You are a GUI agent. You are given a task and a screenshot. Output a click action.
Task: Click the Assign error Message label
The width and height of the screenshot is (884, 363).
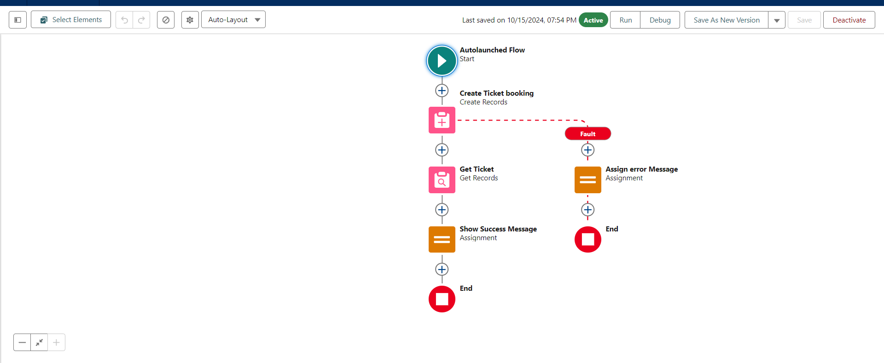click(641, 169)
